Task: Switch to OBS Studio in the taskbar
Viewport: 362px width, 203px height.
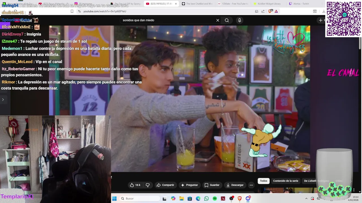Action: click(232, 198)
